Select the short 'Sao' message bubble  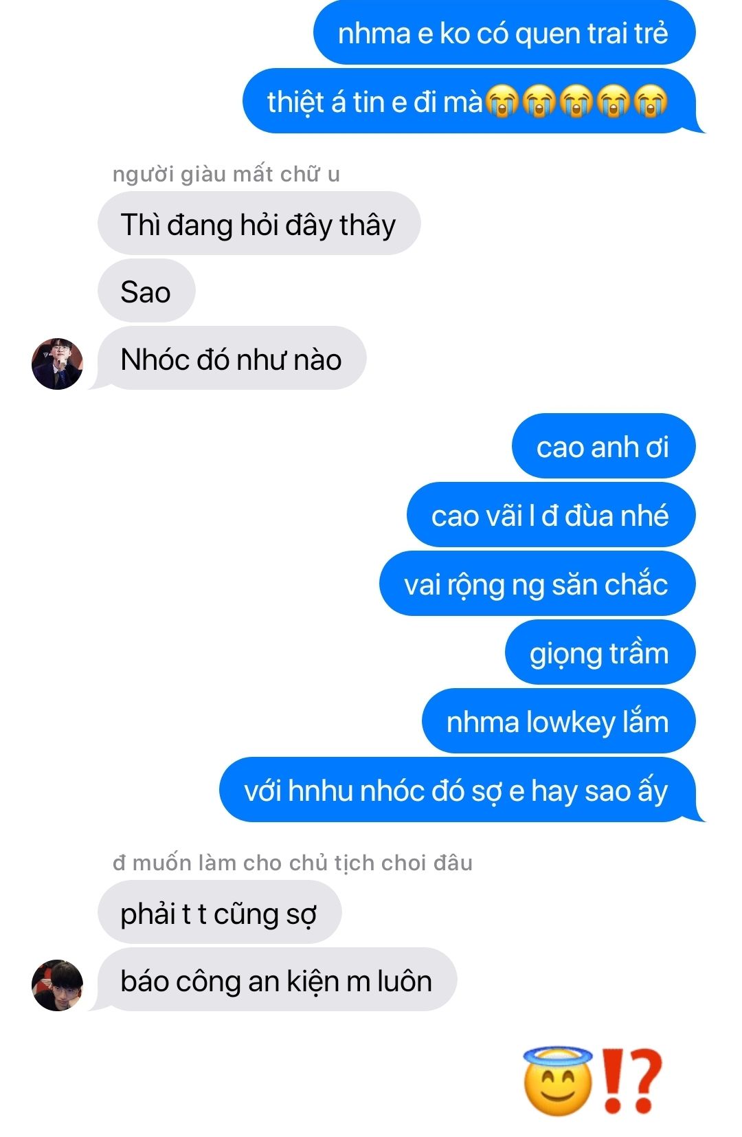[146, 291]
